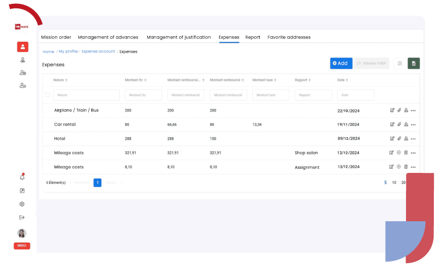Click the Date filter input
The width and height of the screenshot is (437, 268).
tap(356, 95)
